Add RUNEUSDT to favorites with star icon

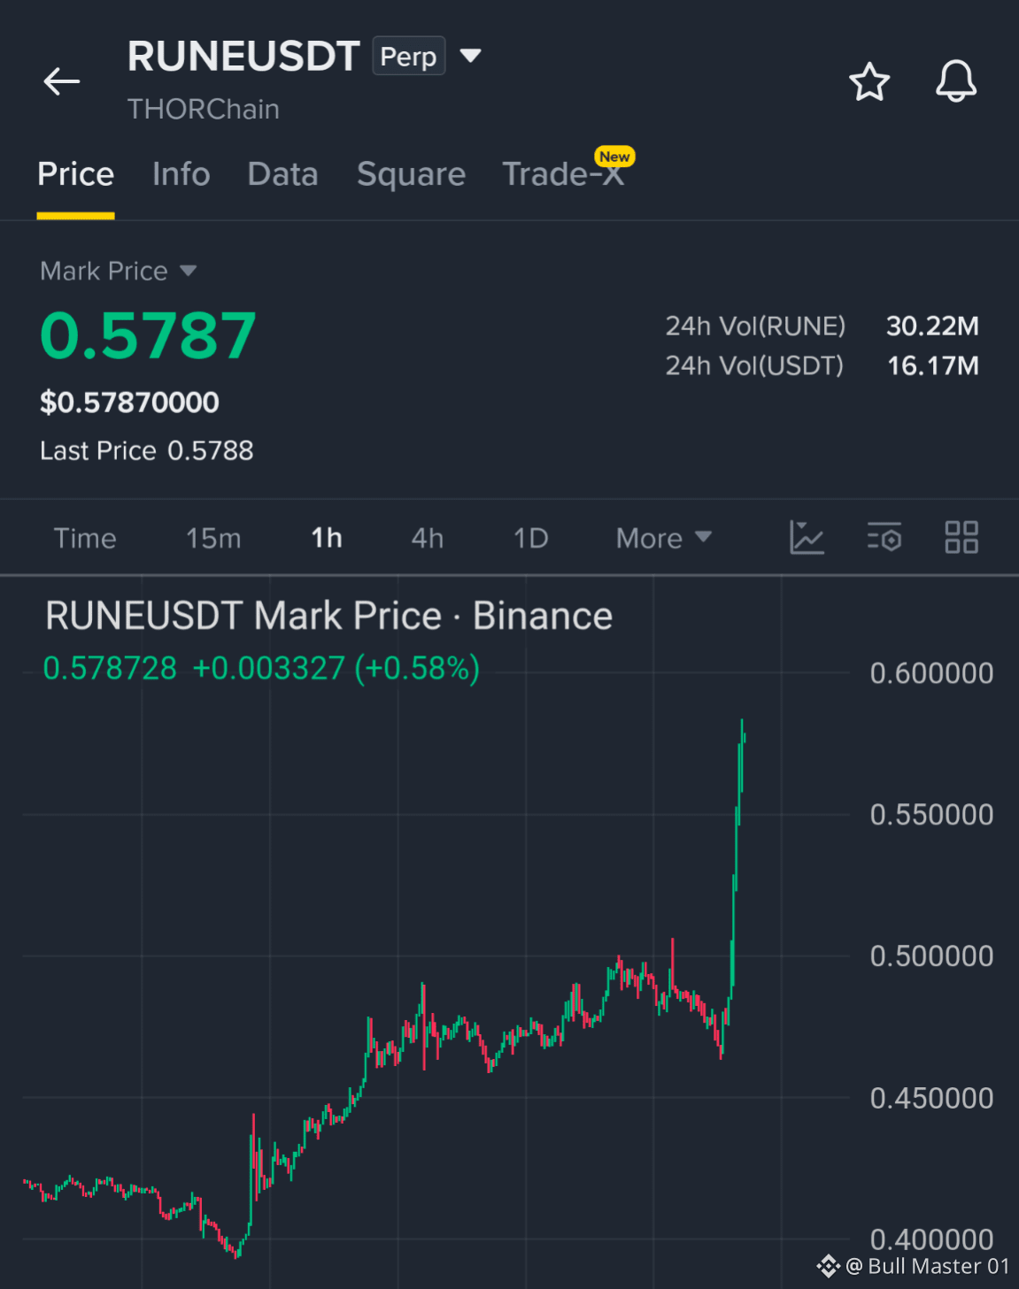click(x=868, y=81)
